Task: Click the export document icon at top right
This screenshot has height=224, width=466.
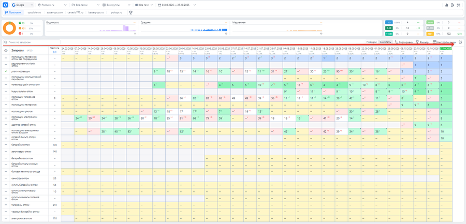Action: click(453, 5)
